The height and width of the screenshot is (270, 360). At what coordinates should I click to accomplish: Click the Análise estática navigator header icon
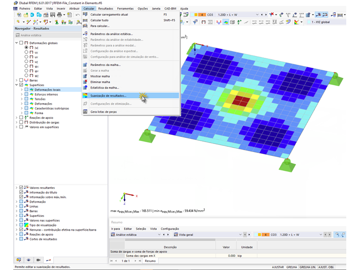[x=18, y=35]
